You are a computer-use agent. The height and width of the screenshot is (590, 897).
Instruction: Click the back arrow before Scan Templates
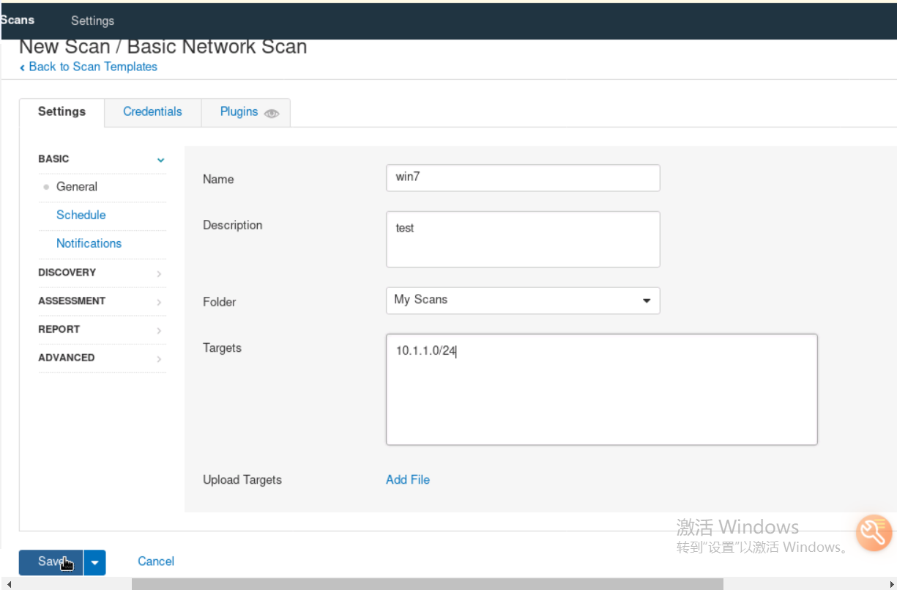click(23, 67)
